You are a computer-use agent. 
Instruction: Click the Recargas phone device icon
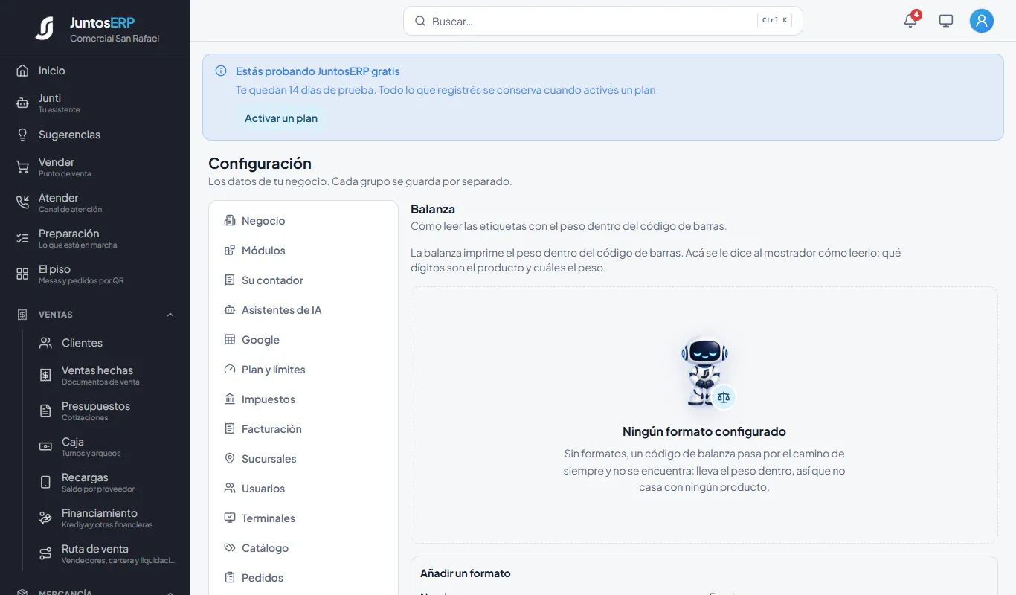(x=45, y=483)
